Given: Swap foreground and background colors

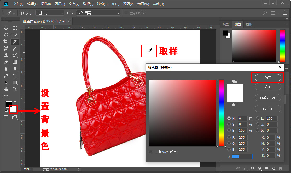Looking at the screenshot, I should (15, 102).
